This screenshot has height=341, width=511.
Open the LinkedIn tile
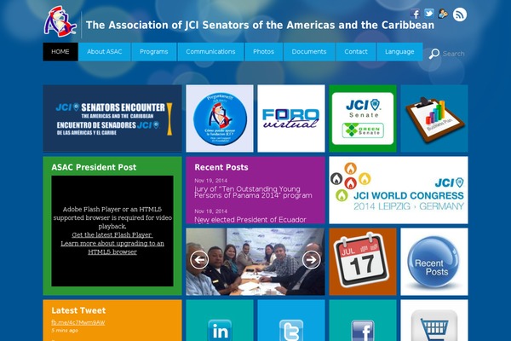tap(220, 321)
